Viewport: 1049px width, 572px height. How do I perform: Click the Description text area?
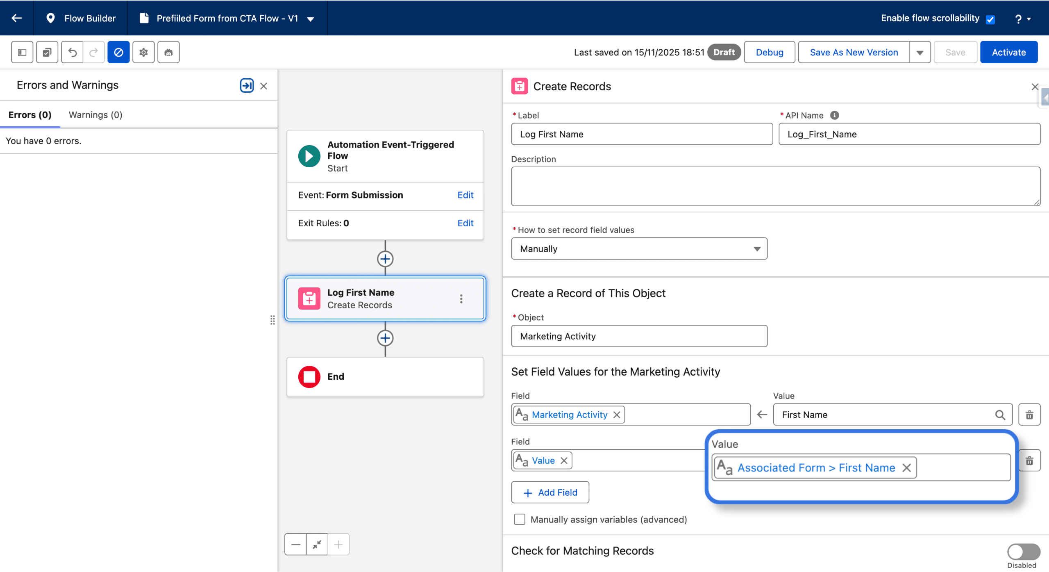[x=775, y=186]
